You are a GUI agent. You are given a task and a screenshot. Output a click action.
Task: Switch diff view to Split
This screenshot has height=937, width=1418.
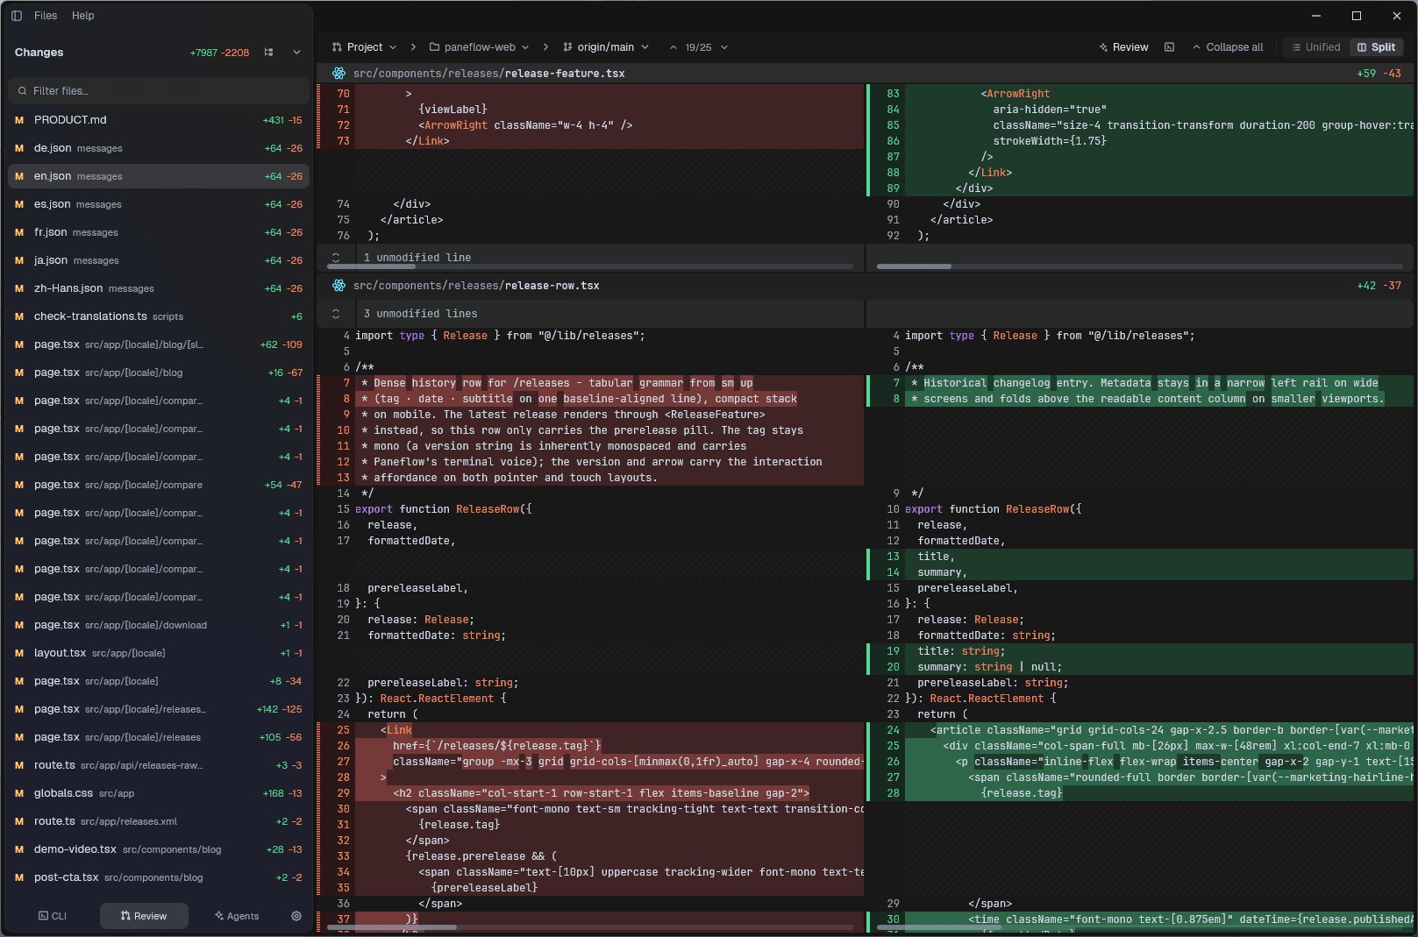click(x=1376, y=47)
